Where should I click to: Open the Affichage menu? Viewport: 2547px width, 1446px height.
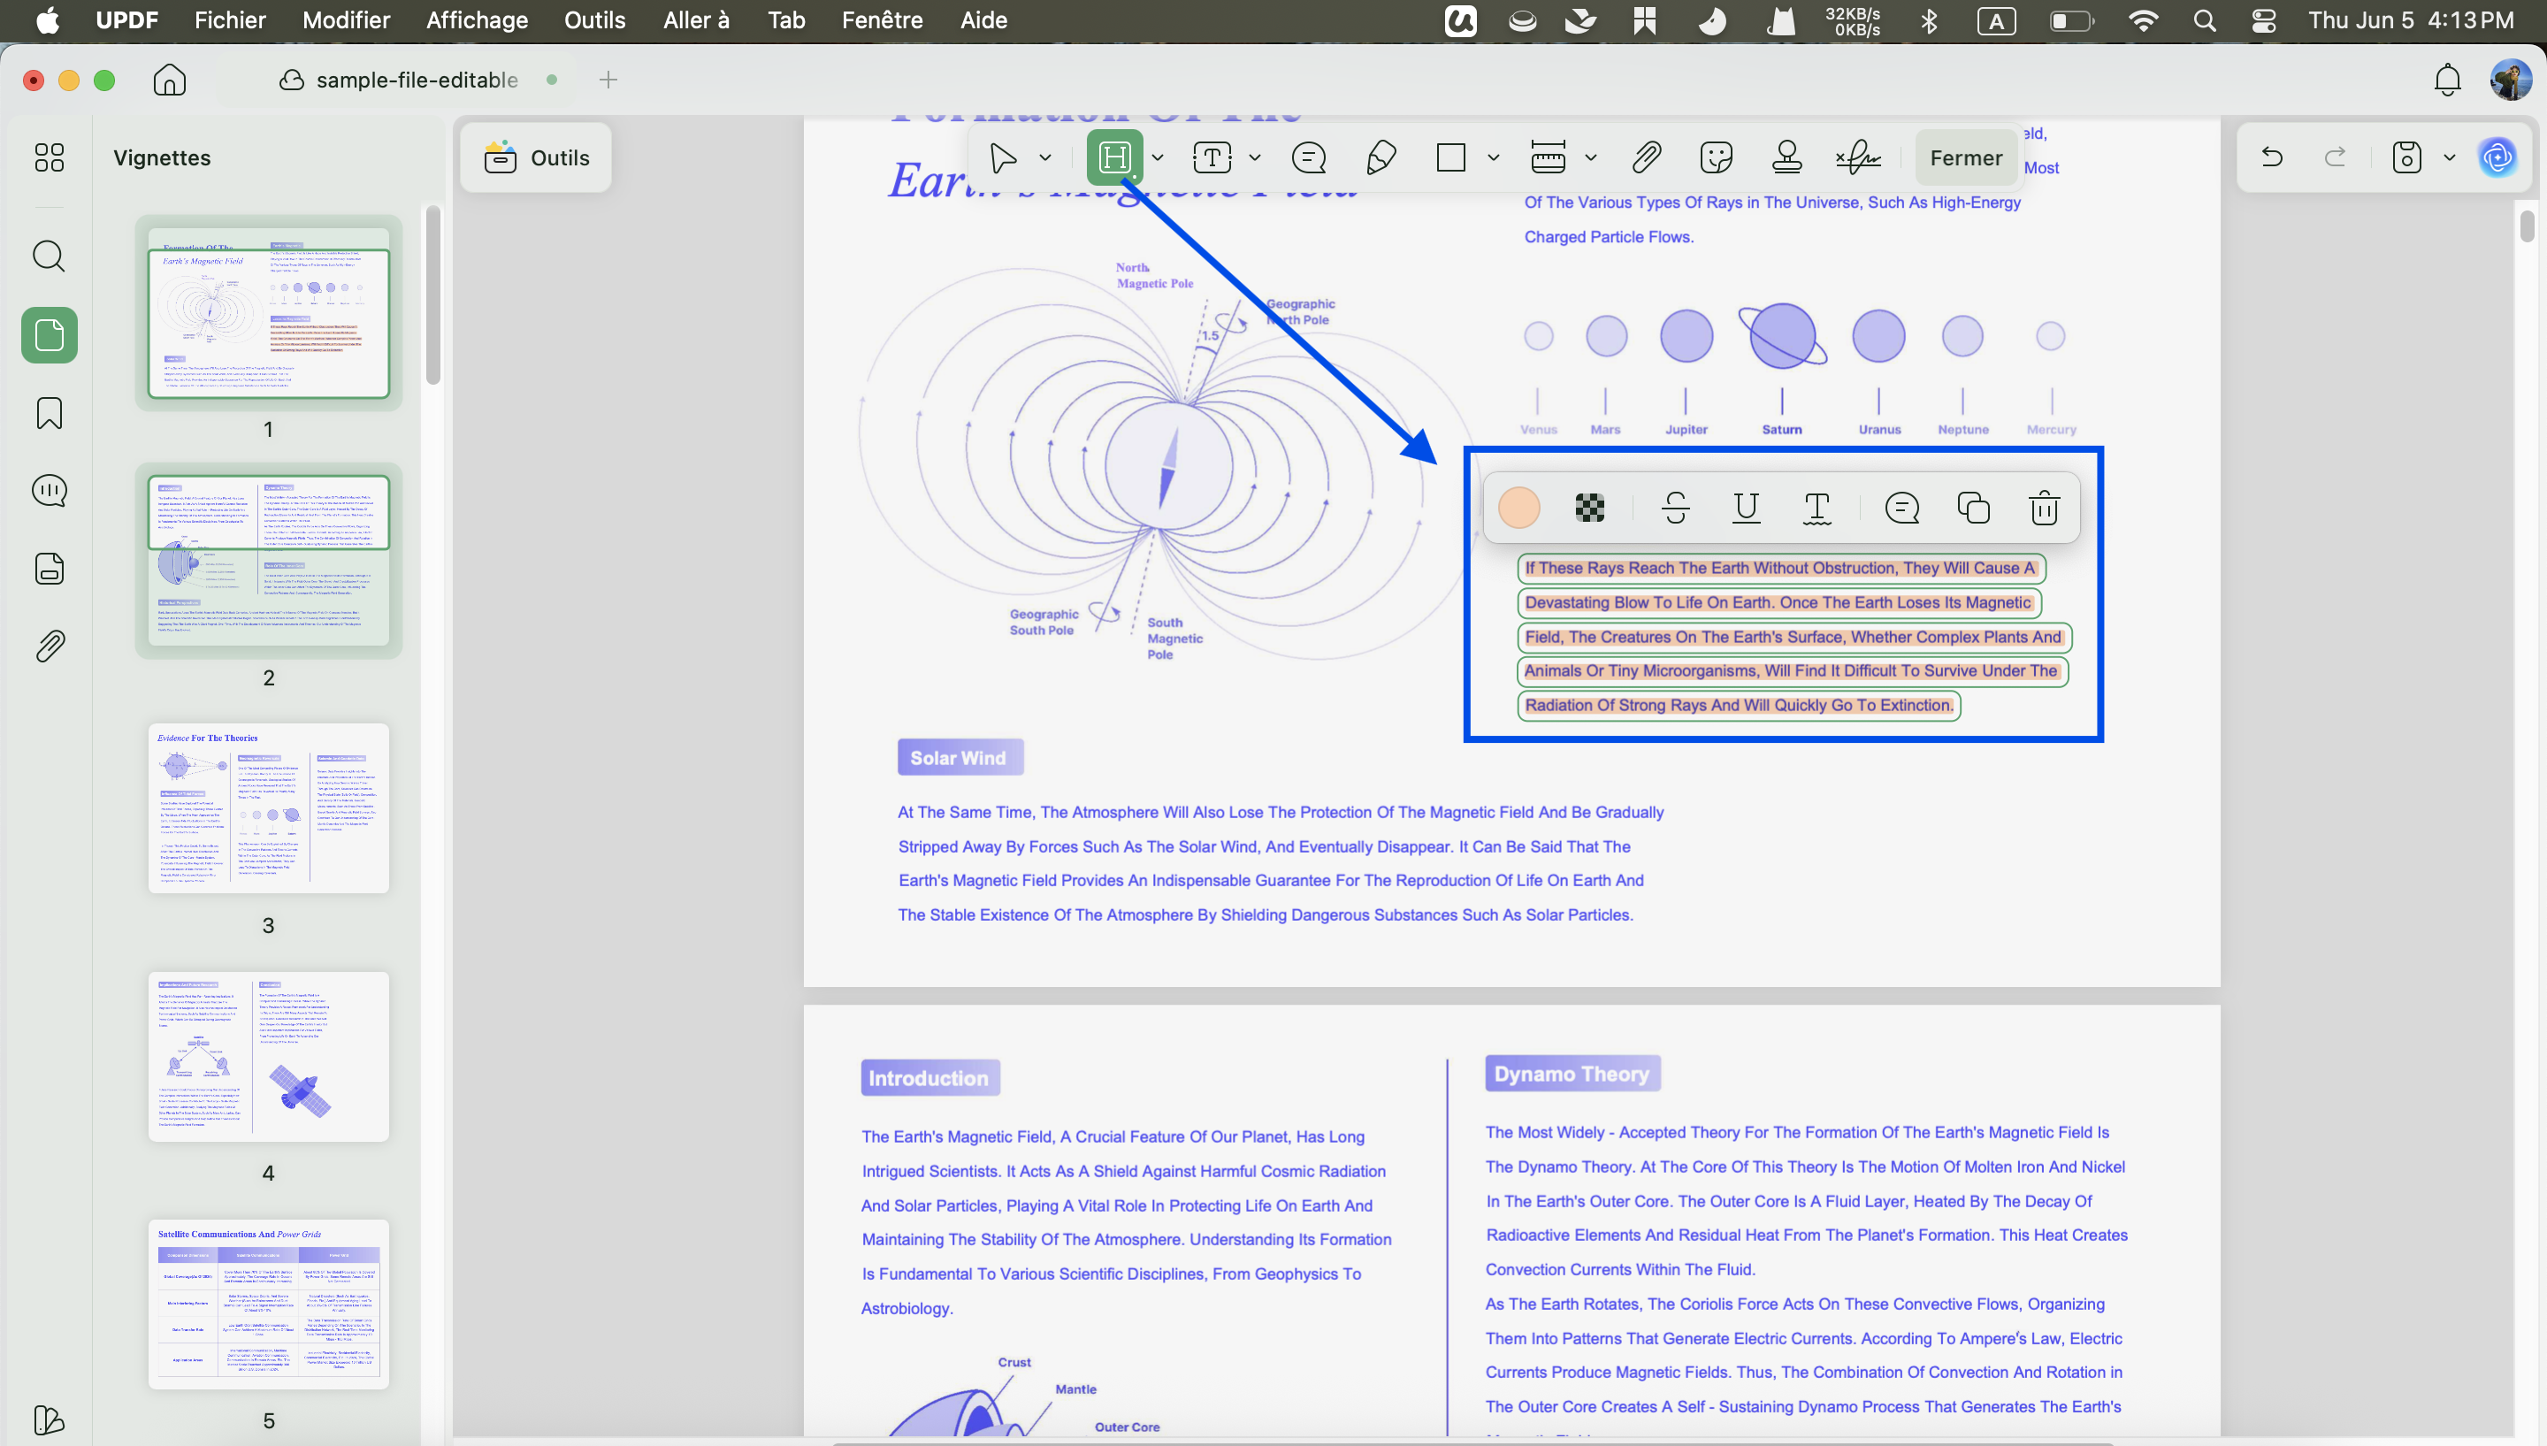pos(477,19)
